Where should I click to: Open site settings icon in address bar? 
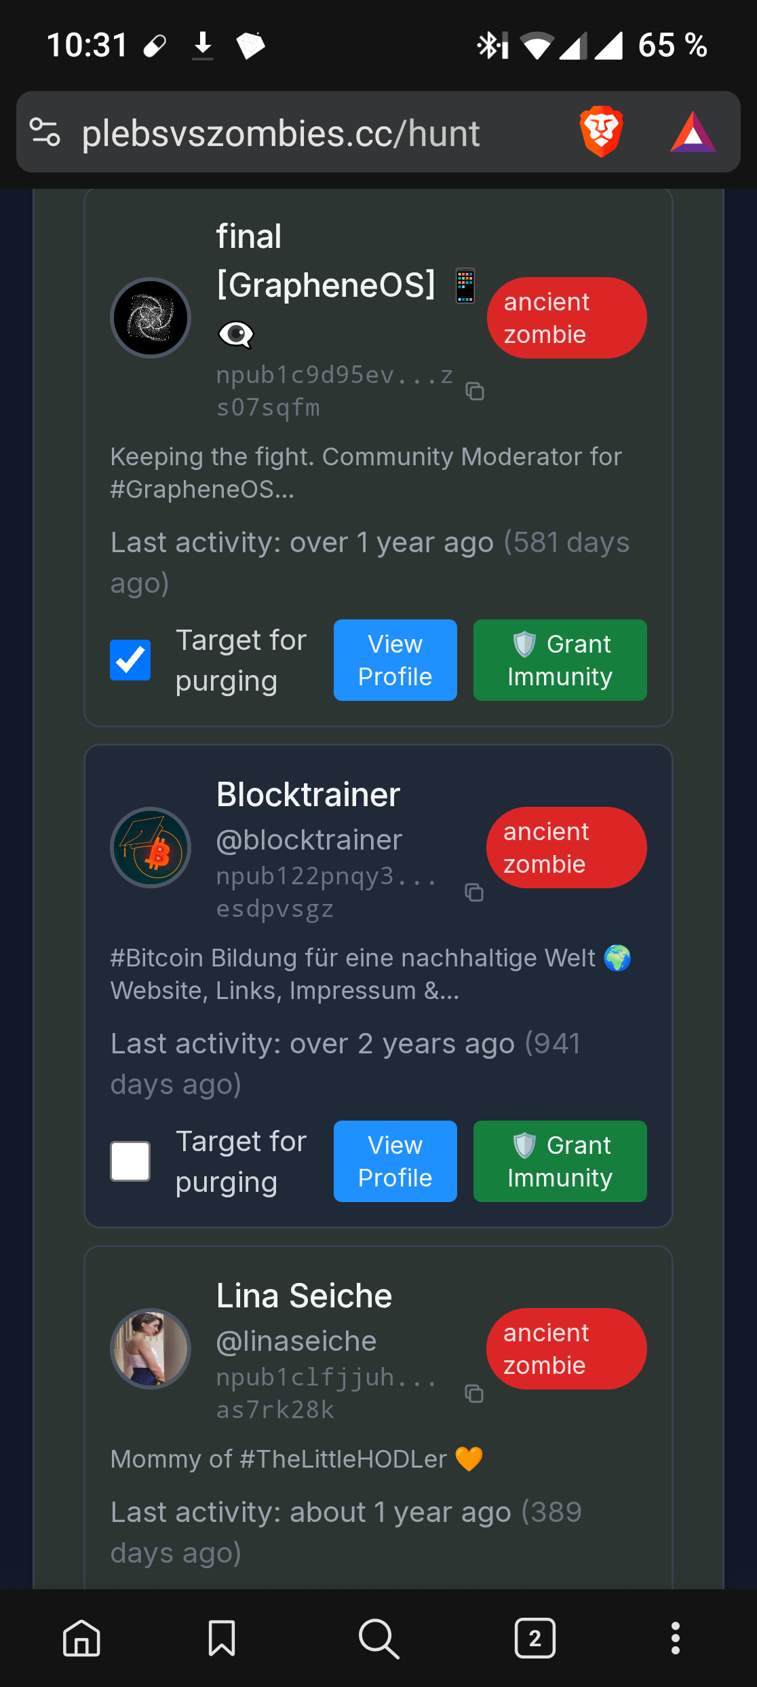(x=45, y=132)
